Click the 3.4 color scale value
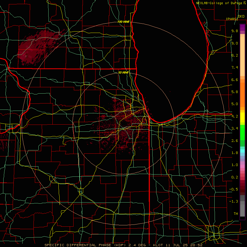The image size is (247, 247). click(235, 128)
